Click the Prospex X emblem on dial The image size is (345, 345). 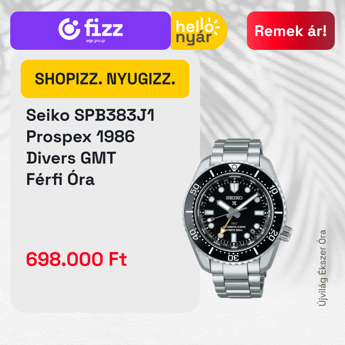234,203
